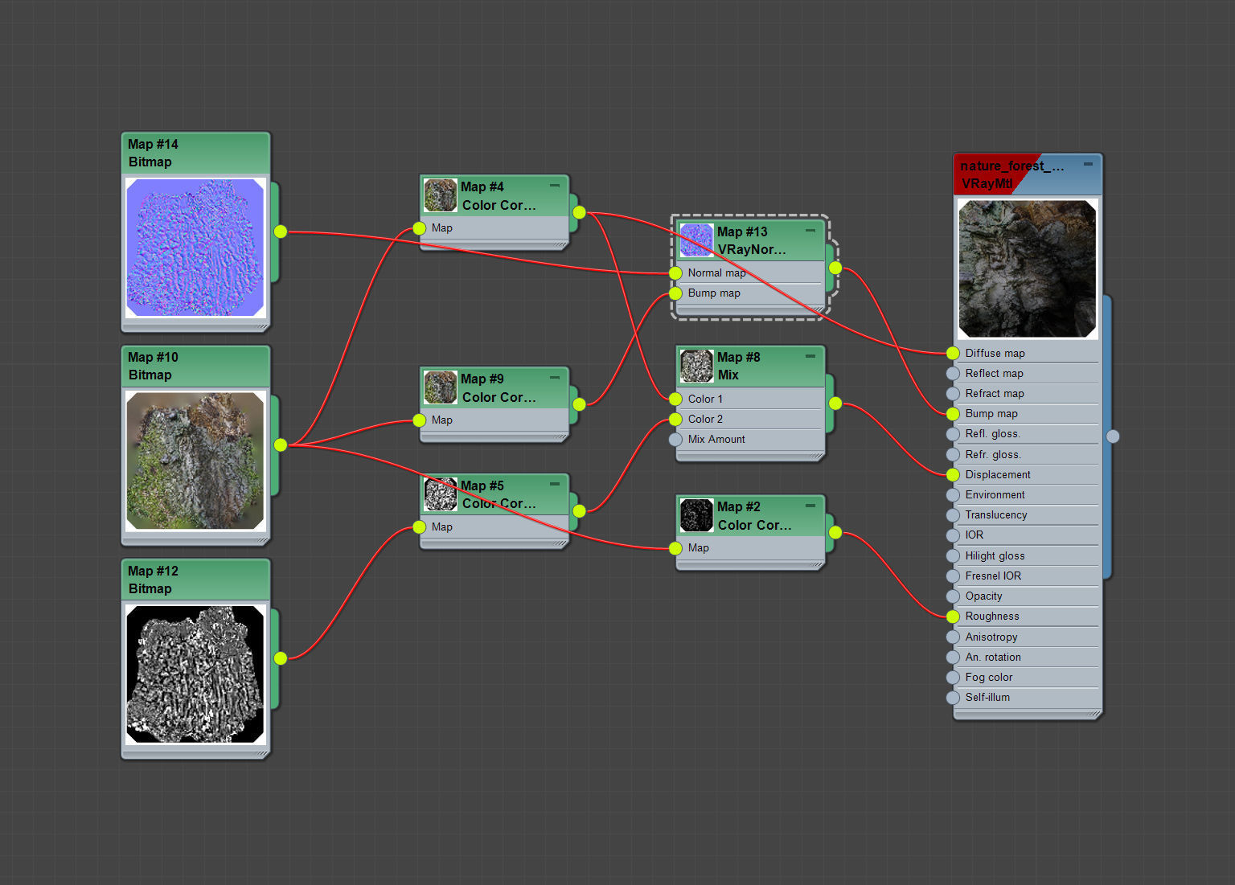
Task: Click the Refl. gloss. slot label
Action: pos(992,434)
